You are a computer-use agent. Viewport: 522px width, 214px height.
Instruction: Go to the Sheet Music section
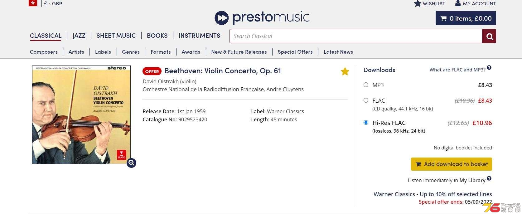coord(116,36)
